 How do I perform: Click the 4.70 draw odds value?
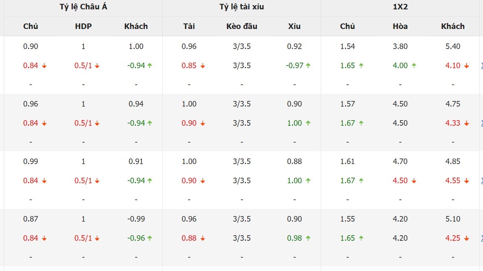pyautogui.click(x=400, y=161)
